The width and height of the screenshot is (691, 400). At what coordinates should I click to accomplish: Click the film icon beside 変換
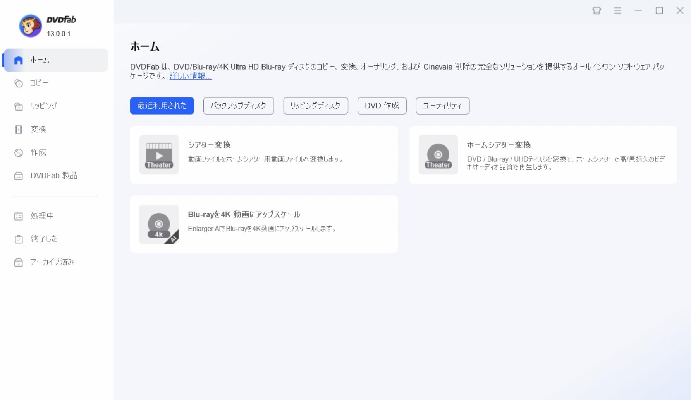(18, 130)
